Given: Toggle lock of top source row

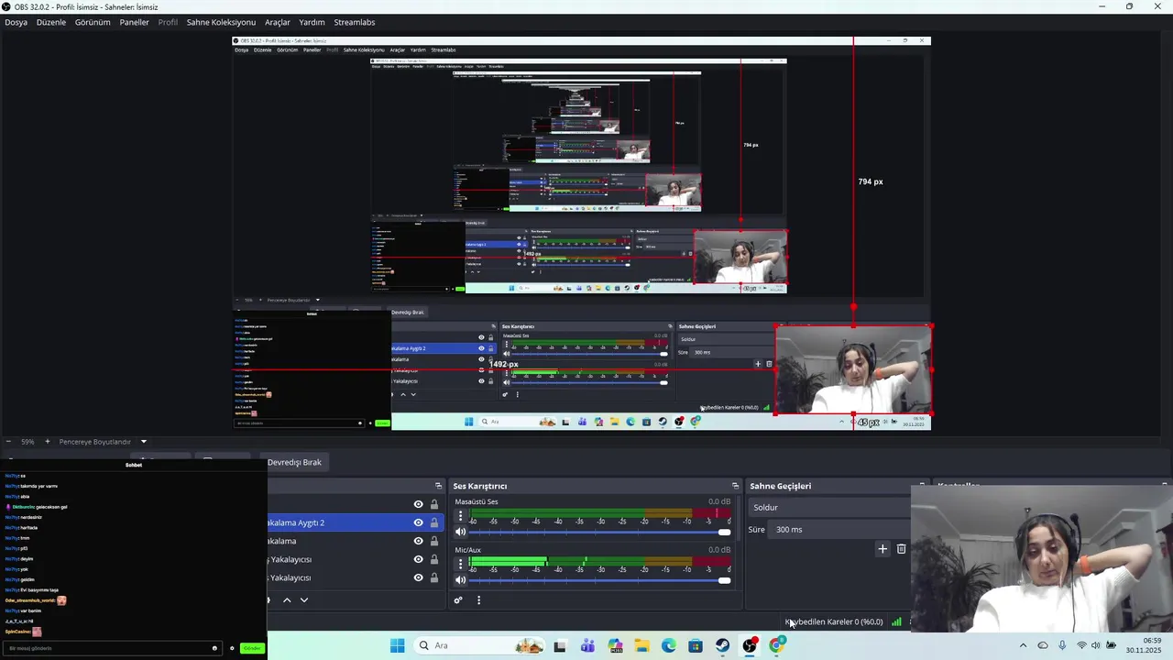Looking at the screenshot, I should (x=434, y=504).
